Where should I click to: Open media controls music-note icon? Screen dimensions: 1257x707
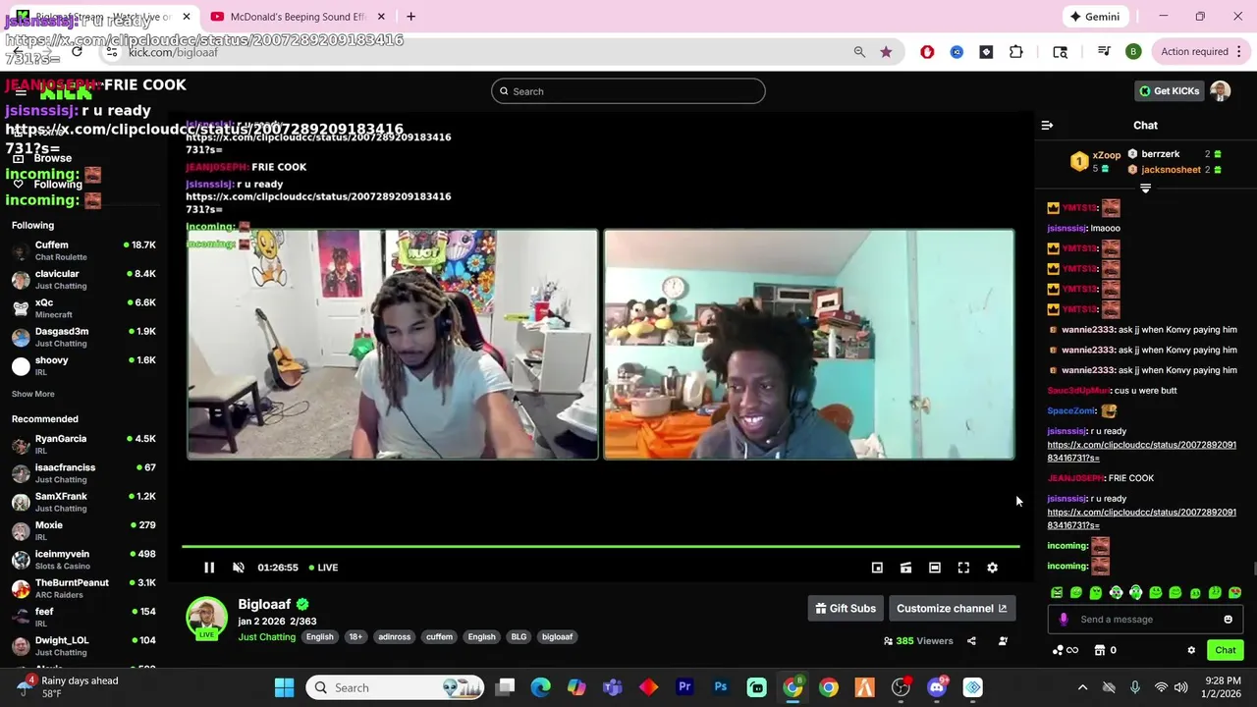coord(1104,52)
